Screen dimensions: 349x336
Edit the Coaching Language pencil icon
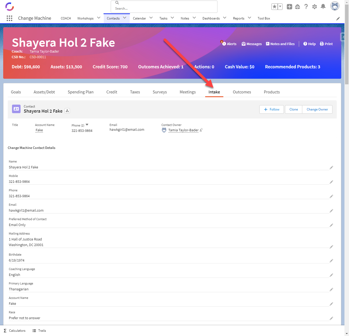pos(331,275)
